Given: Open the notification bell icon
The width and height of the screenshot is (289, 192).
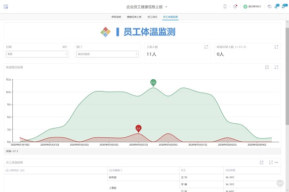Looking at the screenshot, I should click(x=285, y=6).
